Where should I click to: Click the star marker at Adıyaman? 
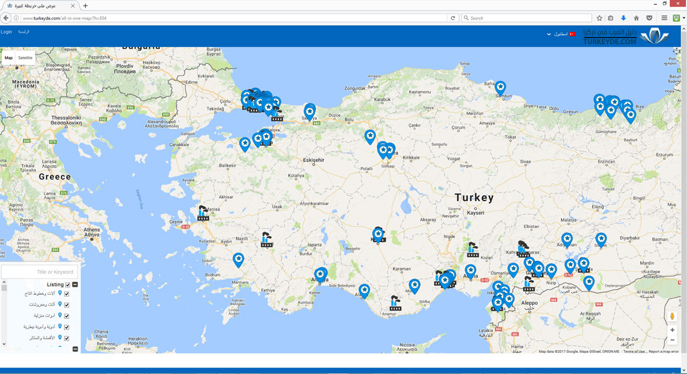tap(567, 240)
